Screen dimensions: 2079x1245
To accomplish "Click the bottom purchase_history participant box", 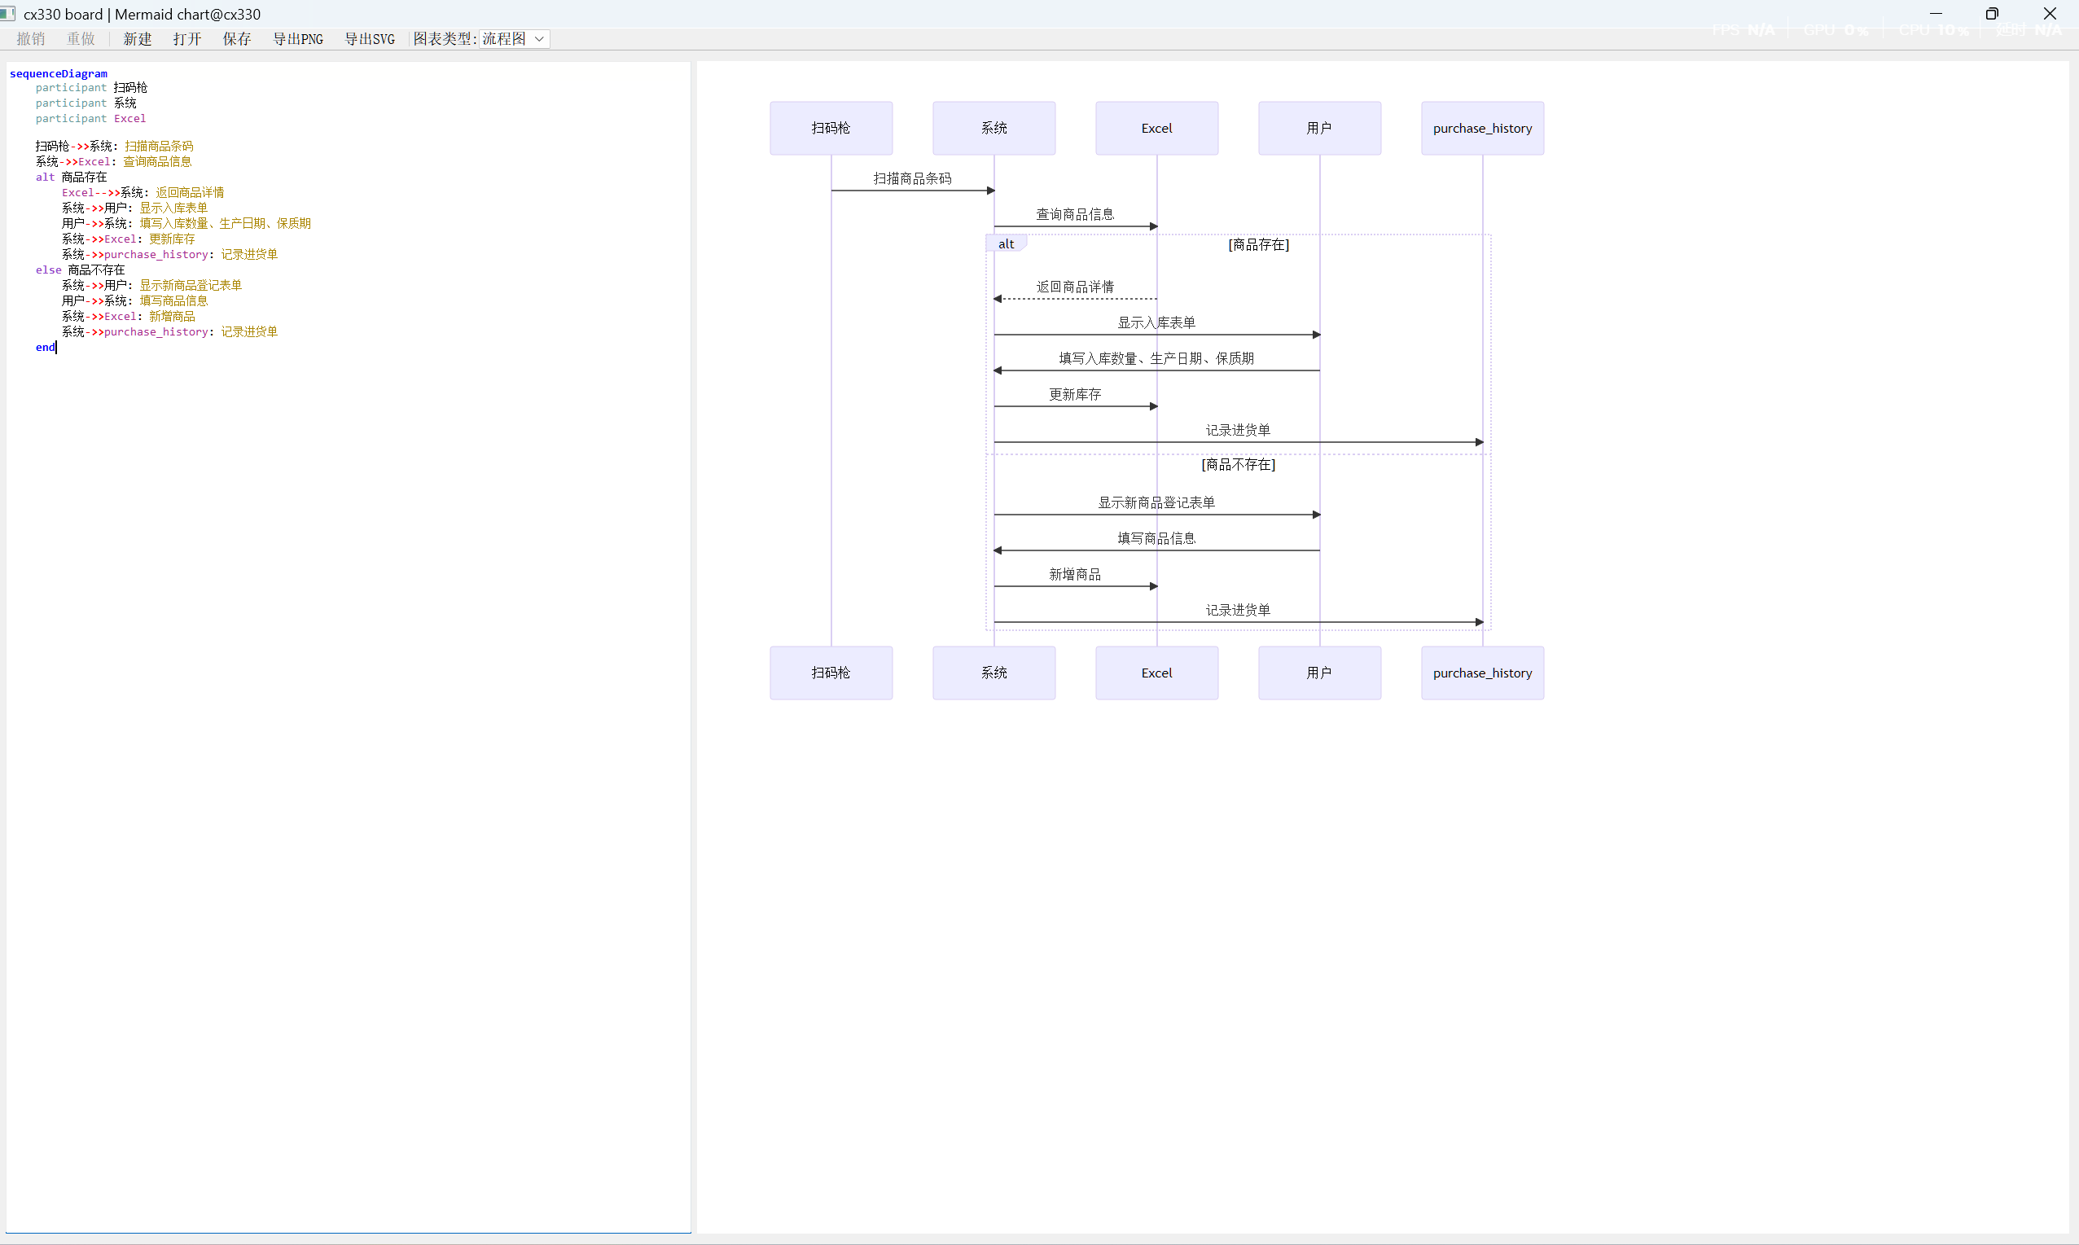I will [x=1481, y=673].
